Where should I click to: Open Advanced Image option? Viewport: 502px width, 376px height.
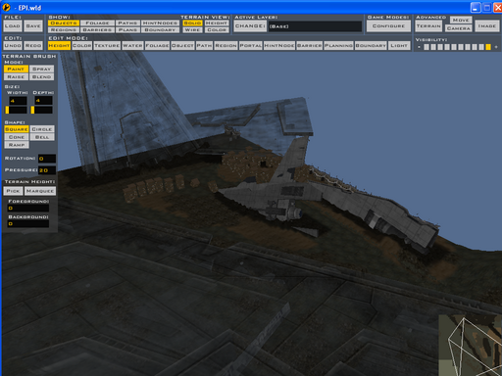487,26
